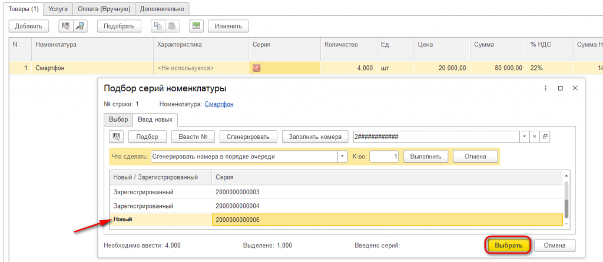Image resolution: width=603 pixels, height=262 pixels.
Task: Confirm with the yellow Выбрать button
Action: 509,245
